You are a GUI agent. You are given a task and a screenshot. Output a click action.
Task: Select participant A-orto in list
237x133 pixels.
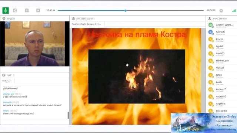coord(221,40)
